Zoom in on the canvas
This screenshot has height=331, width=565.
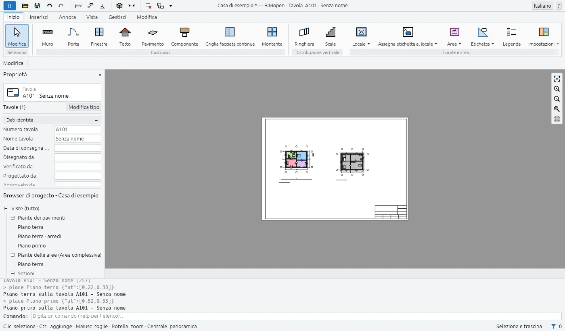click(557, 89)
